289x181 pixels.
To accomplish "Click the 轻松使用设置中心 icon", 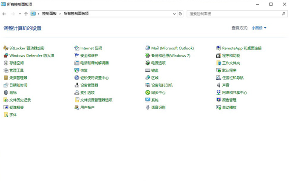I will (x=76, y=78).
